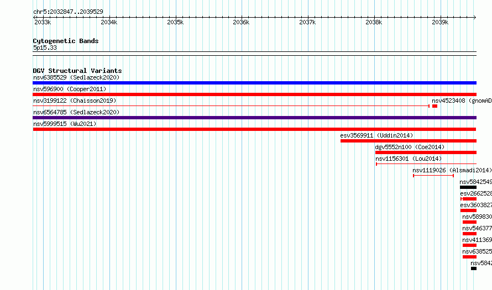Open the dgv5552n100 (Coe2014) label
Image resolution: width=492 pixels, height=290 pixels.
pos(410,147)
